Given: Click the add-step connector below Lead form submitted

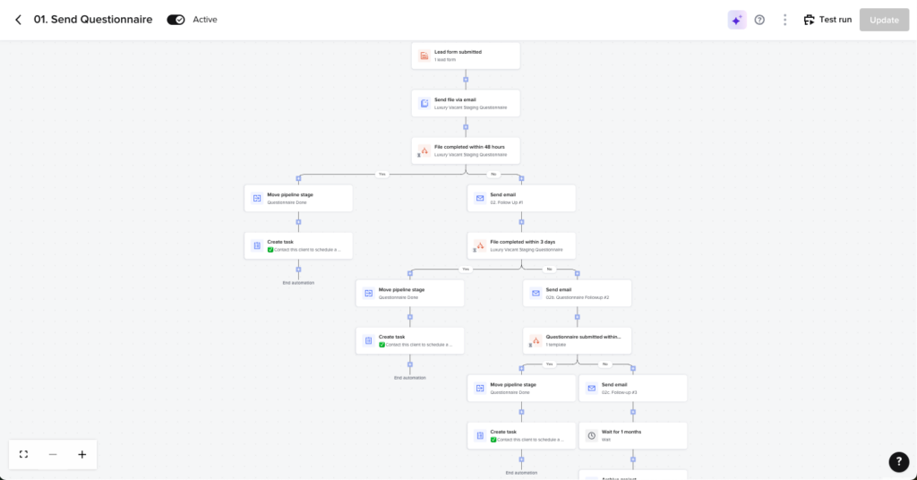Looking at the screenshot, I should (x=466, y=80).
